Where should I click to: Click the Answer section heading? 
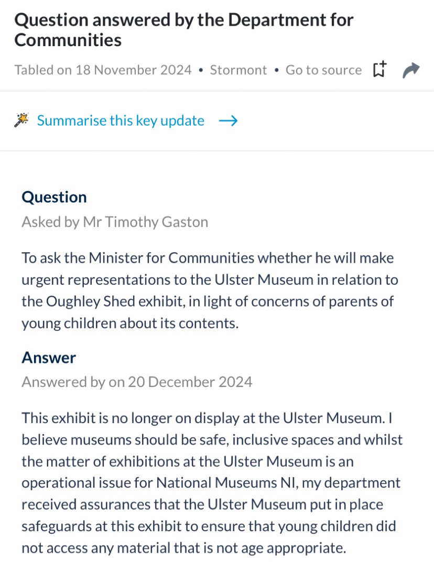coord(49,358)
